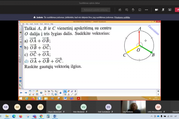The width and height of the screenshot is (179, 119).
Task: Paste from clipboard icon
Action: [45, 91]
